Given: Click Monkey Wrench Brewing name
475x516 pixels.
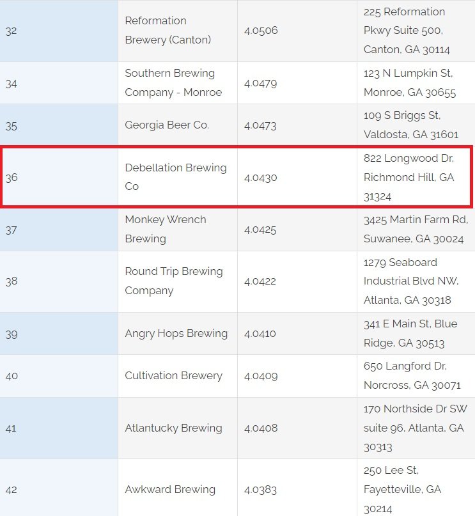Looking at the screenshot, I should (x=166, y=229).
